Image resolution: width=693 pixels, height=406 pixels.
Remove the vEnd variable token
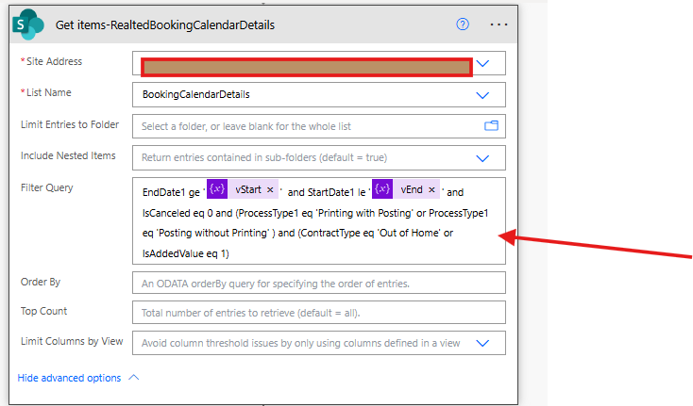(x=431, y=189)
